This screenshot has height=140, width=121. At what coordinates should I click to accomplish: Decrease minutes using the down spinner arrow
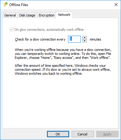84,41
